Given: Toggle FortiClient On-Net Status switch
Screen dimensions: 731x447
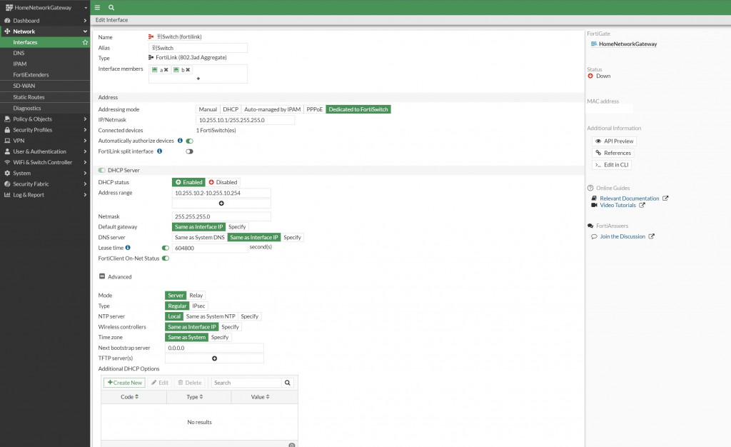Looking at the screenshot, I should coord(166,258).
